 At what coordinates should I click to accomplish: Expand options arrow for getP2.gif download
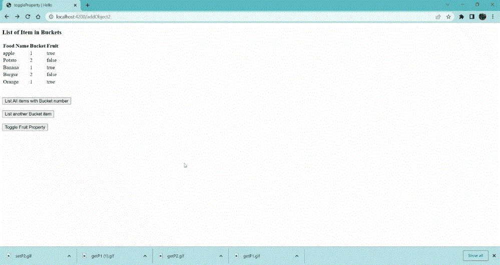pyautogui.click(x=221, y=256)
